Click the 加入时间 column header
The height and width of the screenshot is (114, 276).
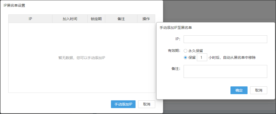tap(70, 19)
